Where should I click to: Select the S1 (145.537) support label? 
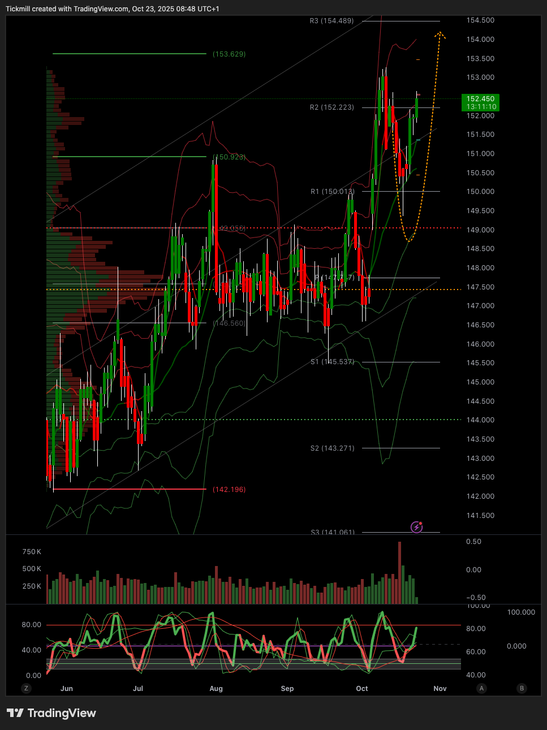332,362
